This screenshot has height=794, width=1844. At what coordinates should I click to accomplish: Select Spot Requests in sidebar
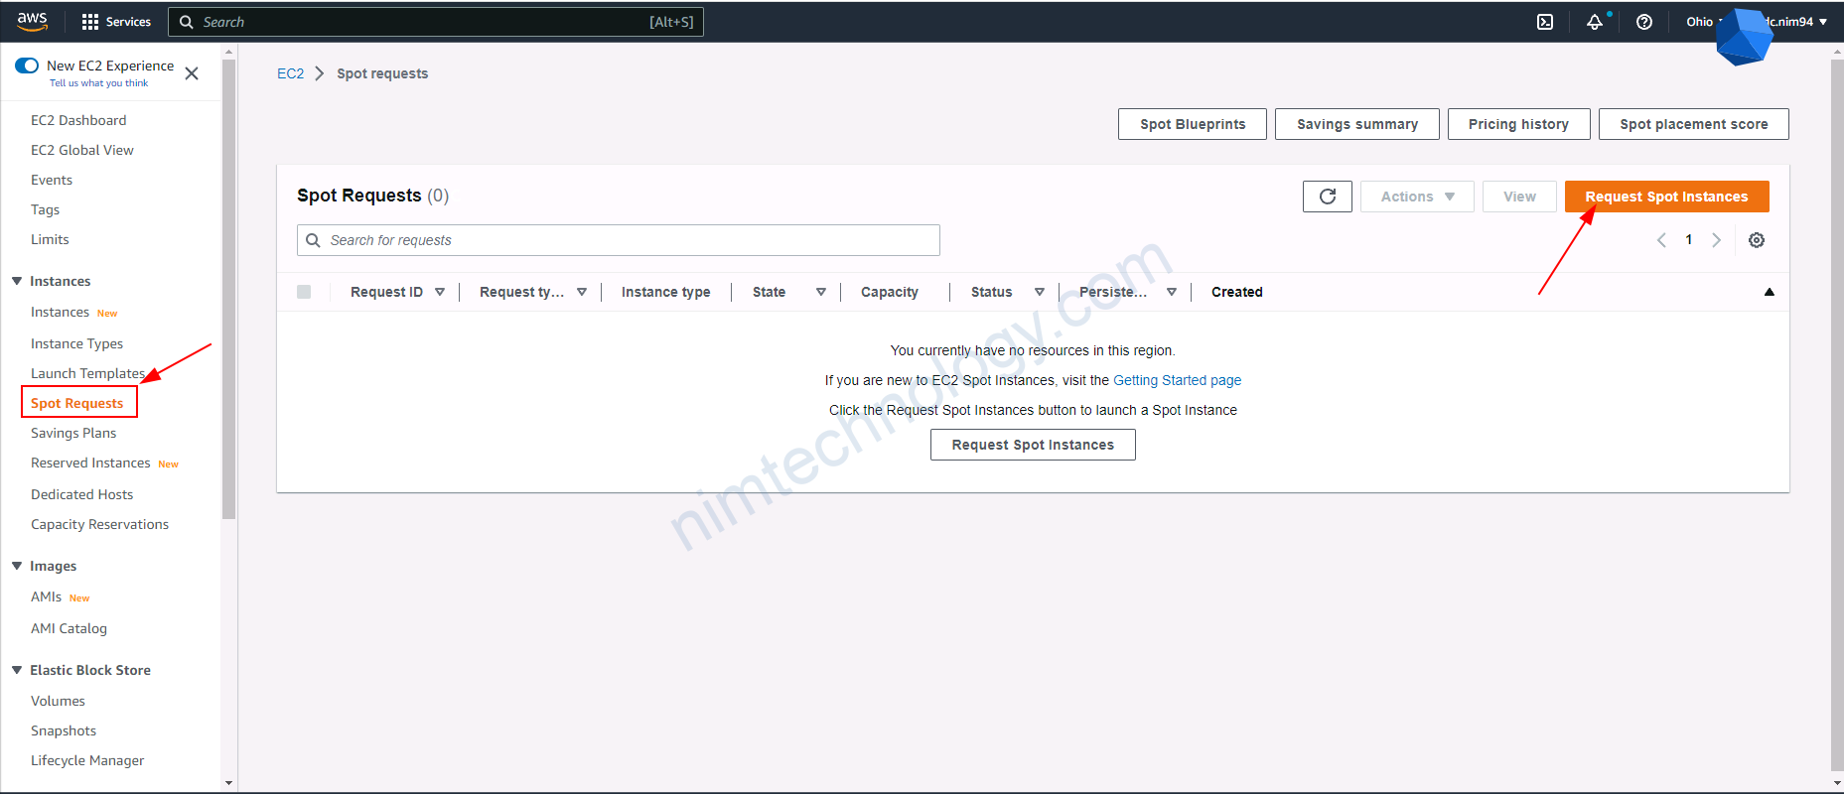click(x=77, y=403)
